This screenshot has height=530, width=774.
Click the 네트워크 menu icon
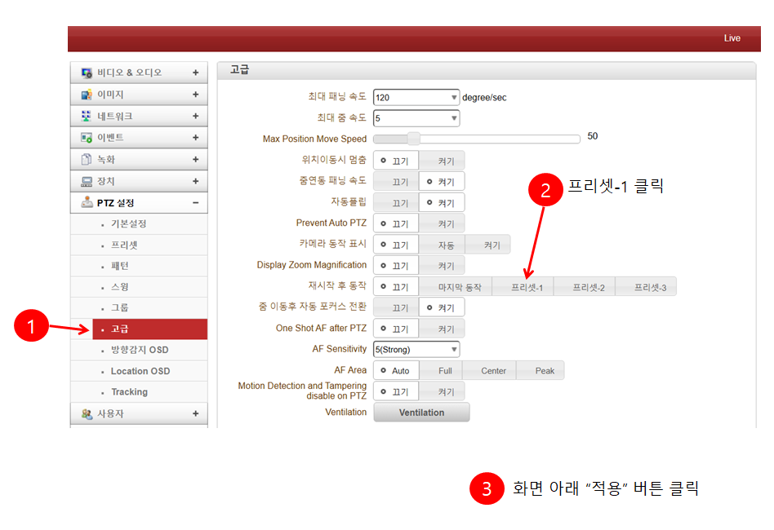(x=87, y=116)
